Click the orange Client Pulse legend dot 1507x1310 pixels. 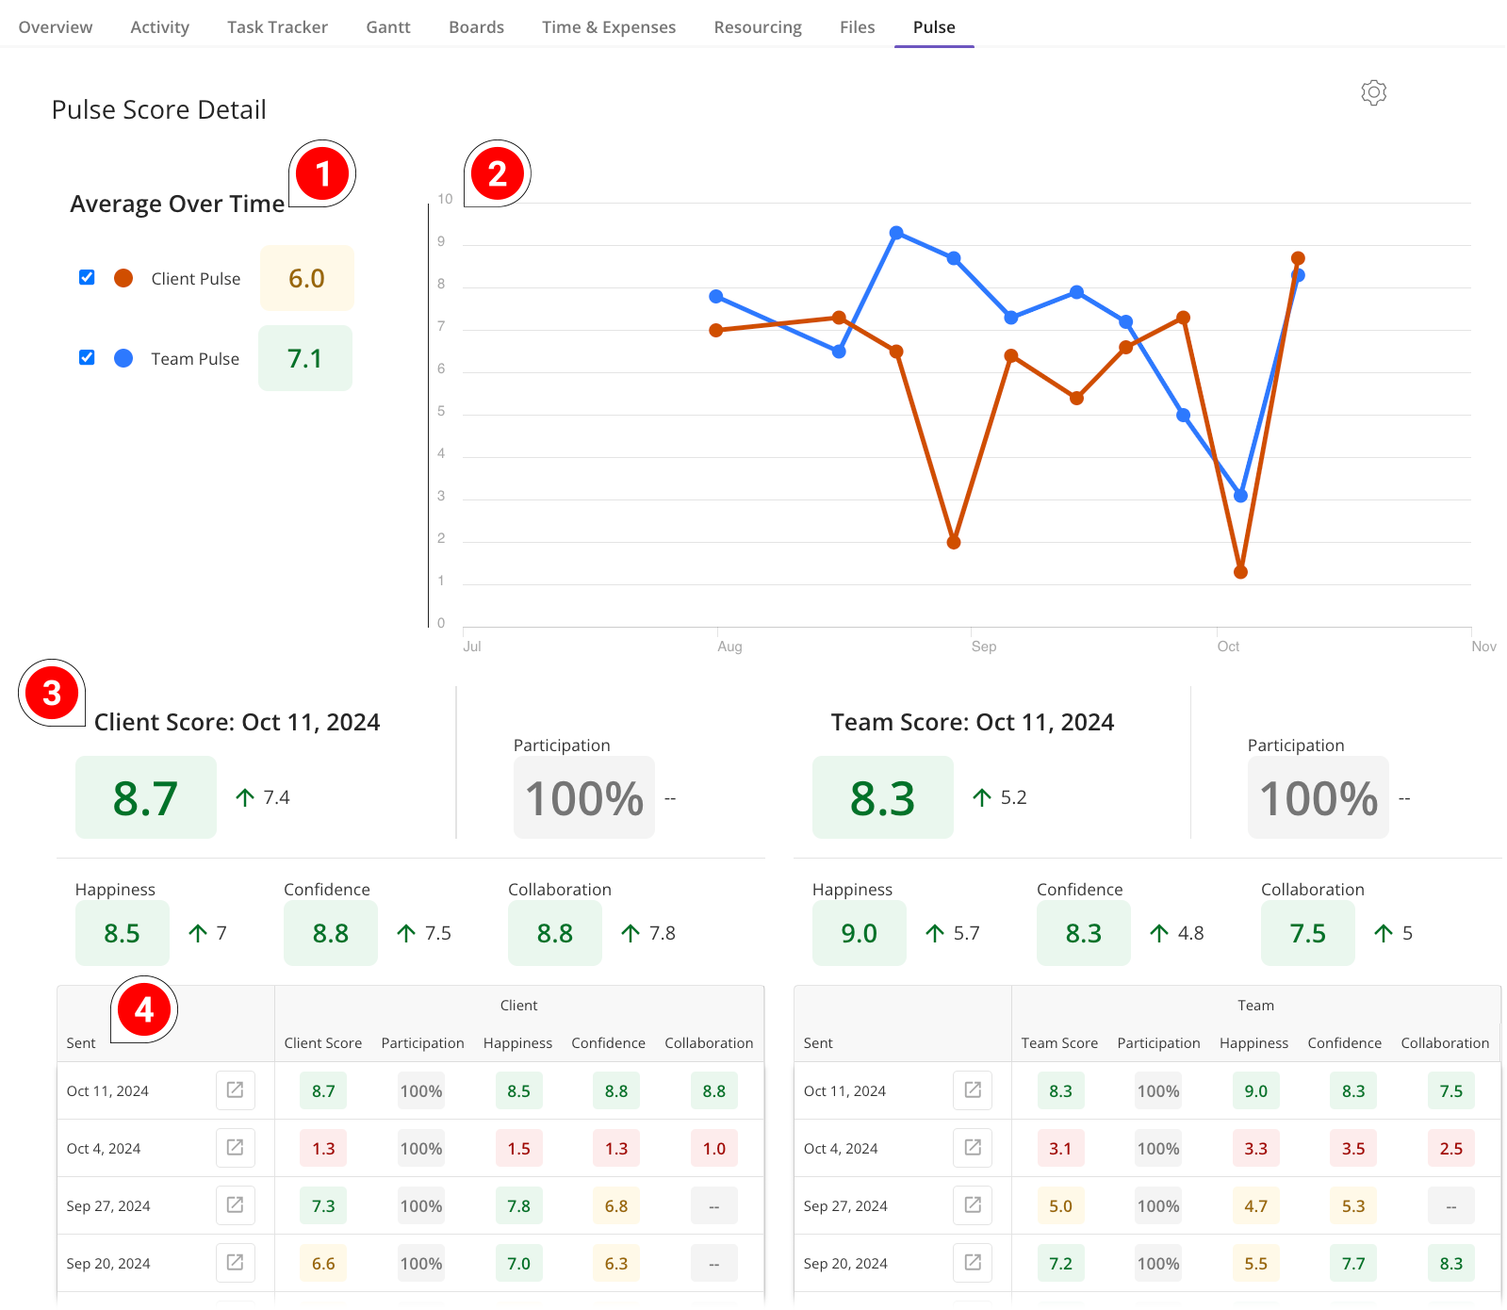(123, 278)
